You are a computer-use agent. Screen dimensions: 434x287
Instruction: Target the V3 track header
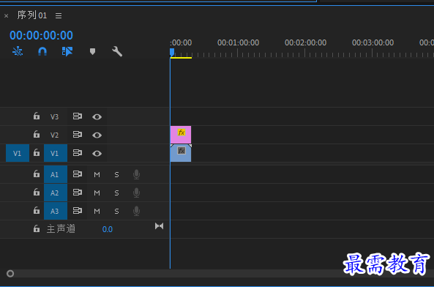click(55, 117)
